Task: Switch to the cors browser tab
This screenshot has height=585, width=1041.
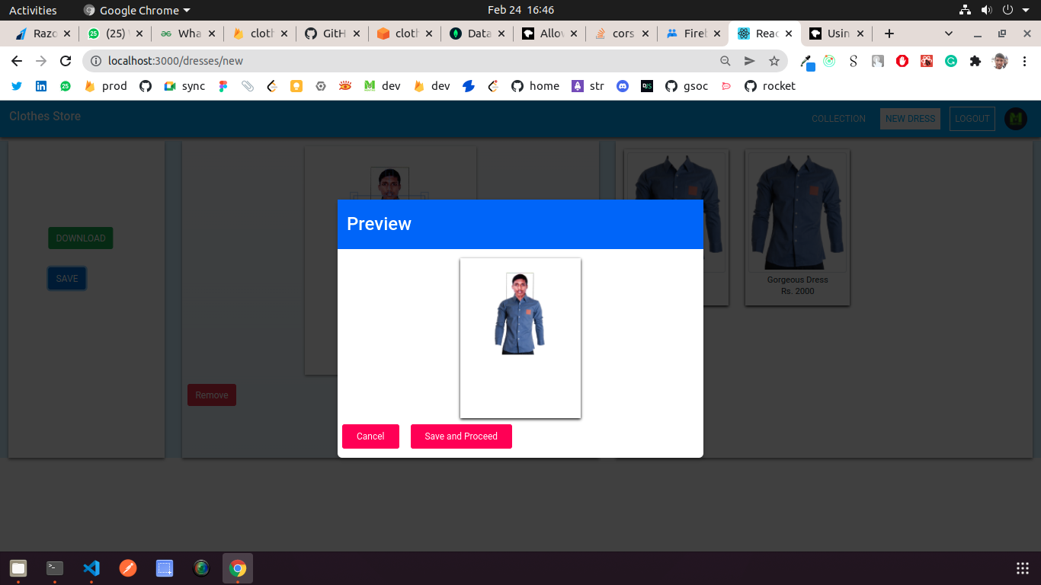Action: point(622,34)
